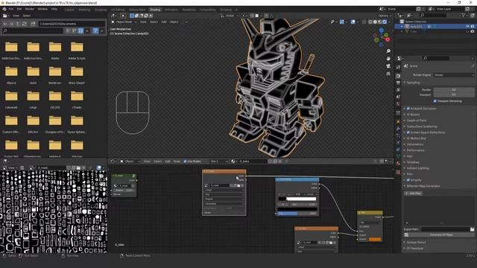This screenshot has height=268, width=477.
Task: Open the viewport View menu
Action: [143, 22]
